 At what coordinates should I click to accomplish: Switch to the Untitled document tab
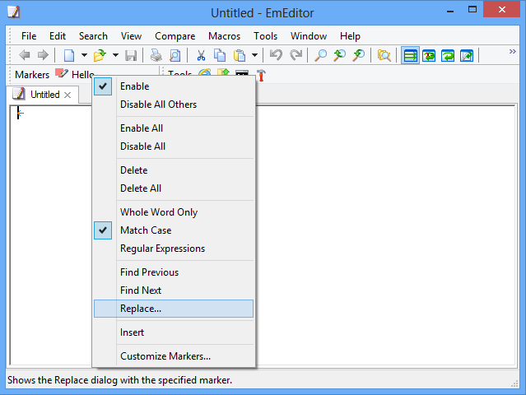(x=43, y=95)
